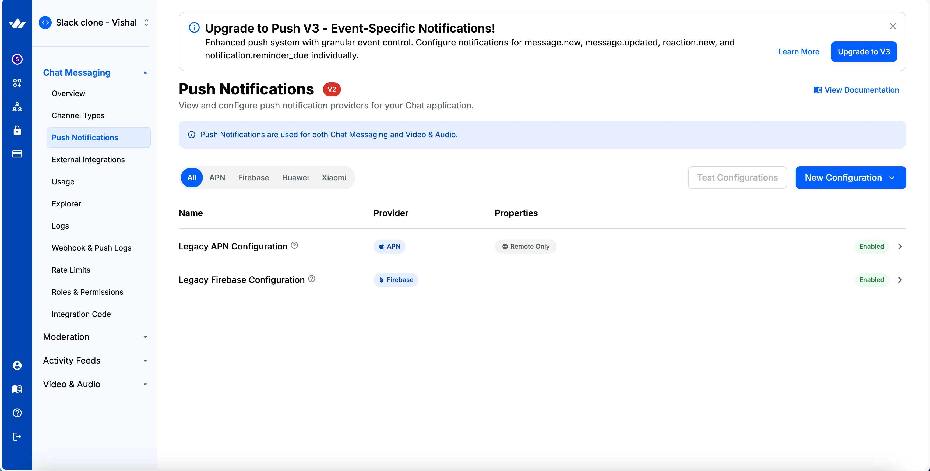930x471 pixels.
Task: Click help icon beside Legacy APN Configuration
Action: tap(294, 246)
